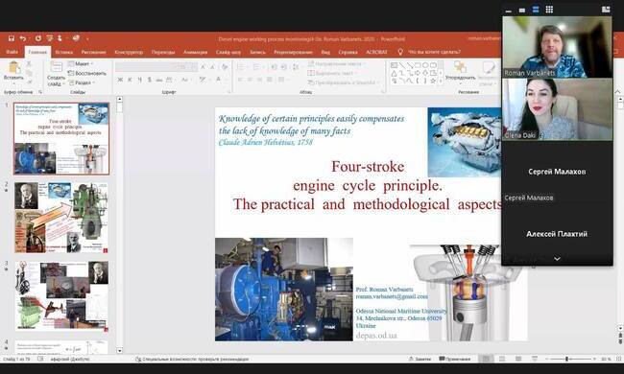Save the presentation from quick access toolbar
The width and height of the screenshot is (624, 374).
click(12, 38)
